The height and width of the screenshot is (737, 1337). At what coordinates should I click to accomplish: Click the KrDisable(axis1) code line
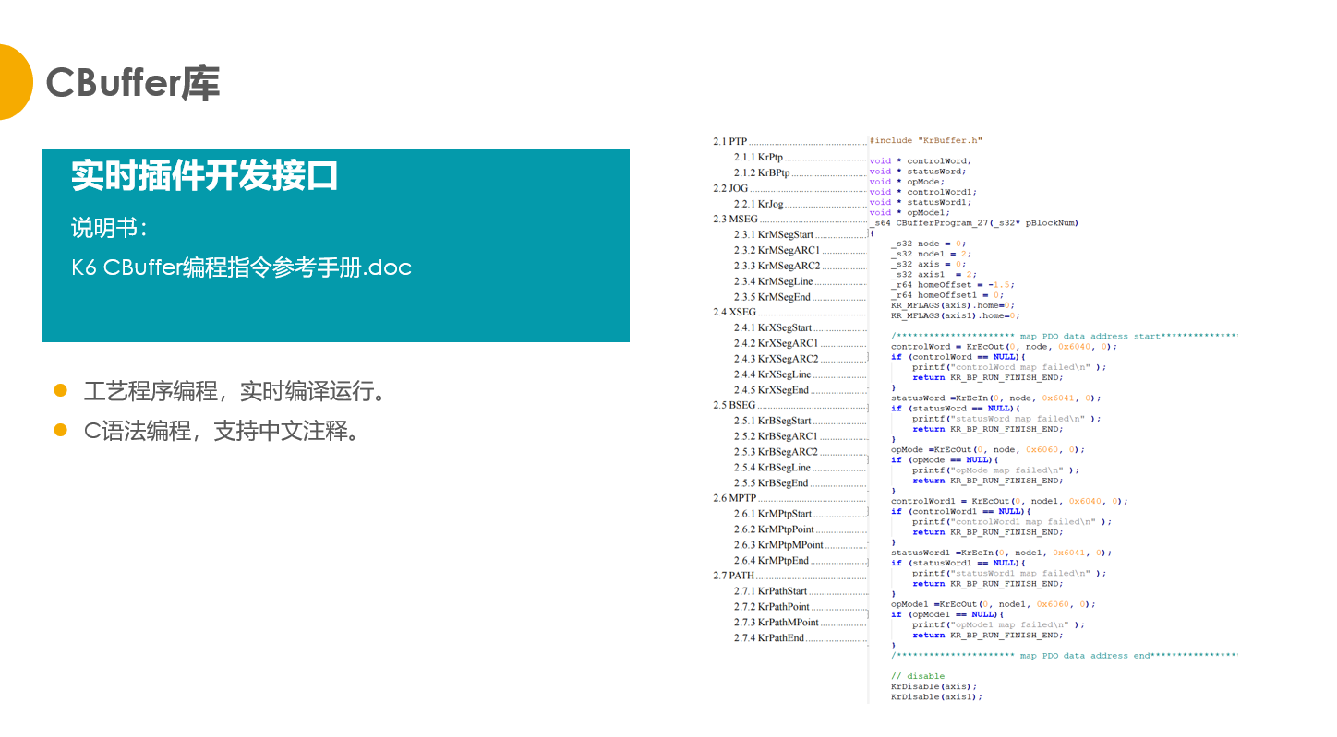(936, 696)
